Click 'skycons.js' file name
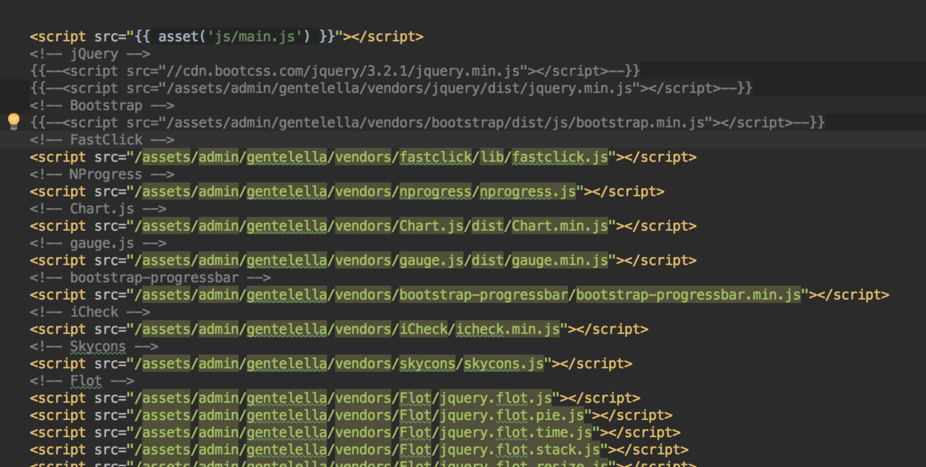The height and width of the screenshot is (467, 926). (503, 363)
